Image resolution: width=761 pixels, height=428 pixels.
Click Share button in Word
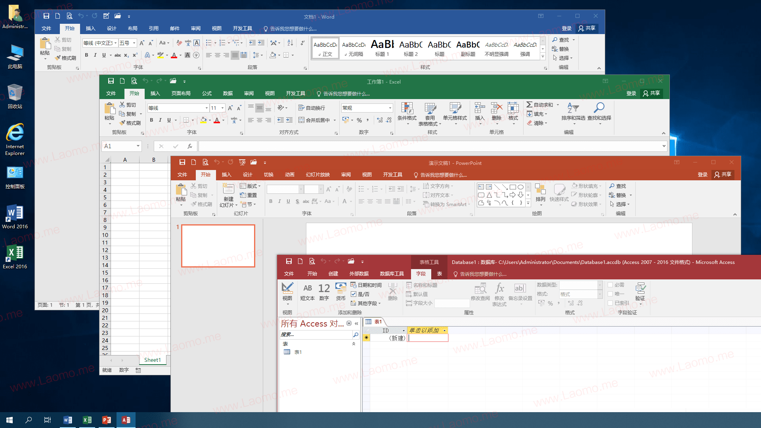click(587, 28)
